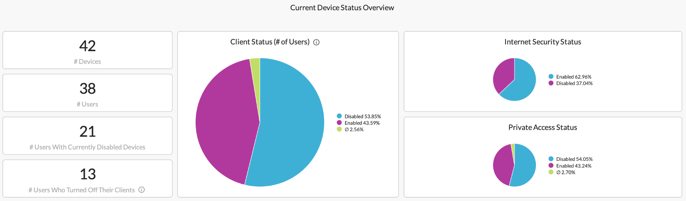
Task: Select the Enabled legend dot under Internet Security Status
Action: pos(550,77)
